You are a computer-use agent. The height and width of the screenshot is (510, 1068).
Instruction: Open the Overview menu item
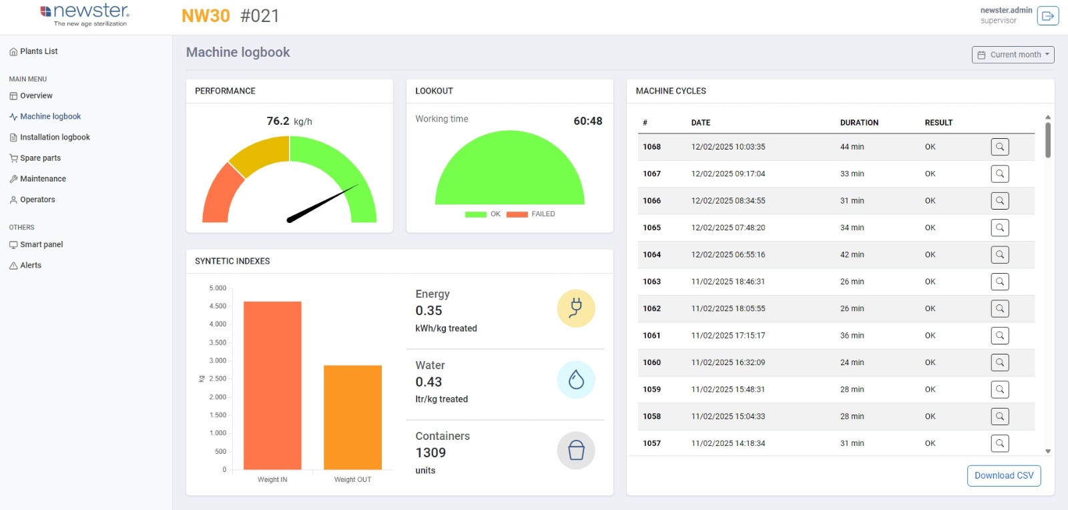click(x=36, y=96)
